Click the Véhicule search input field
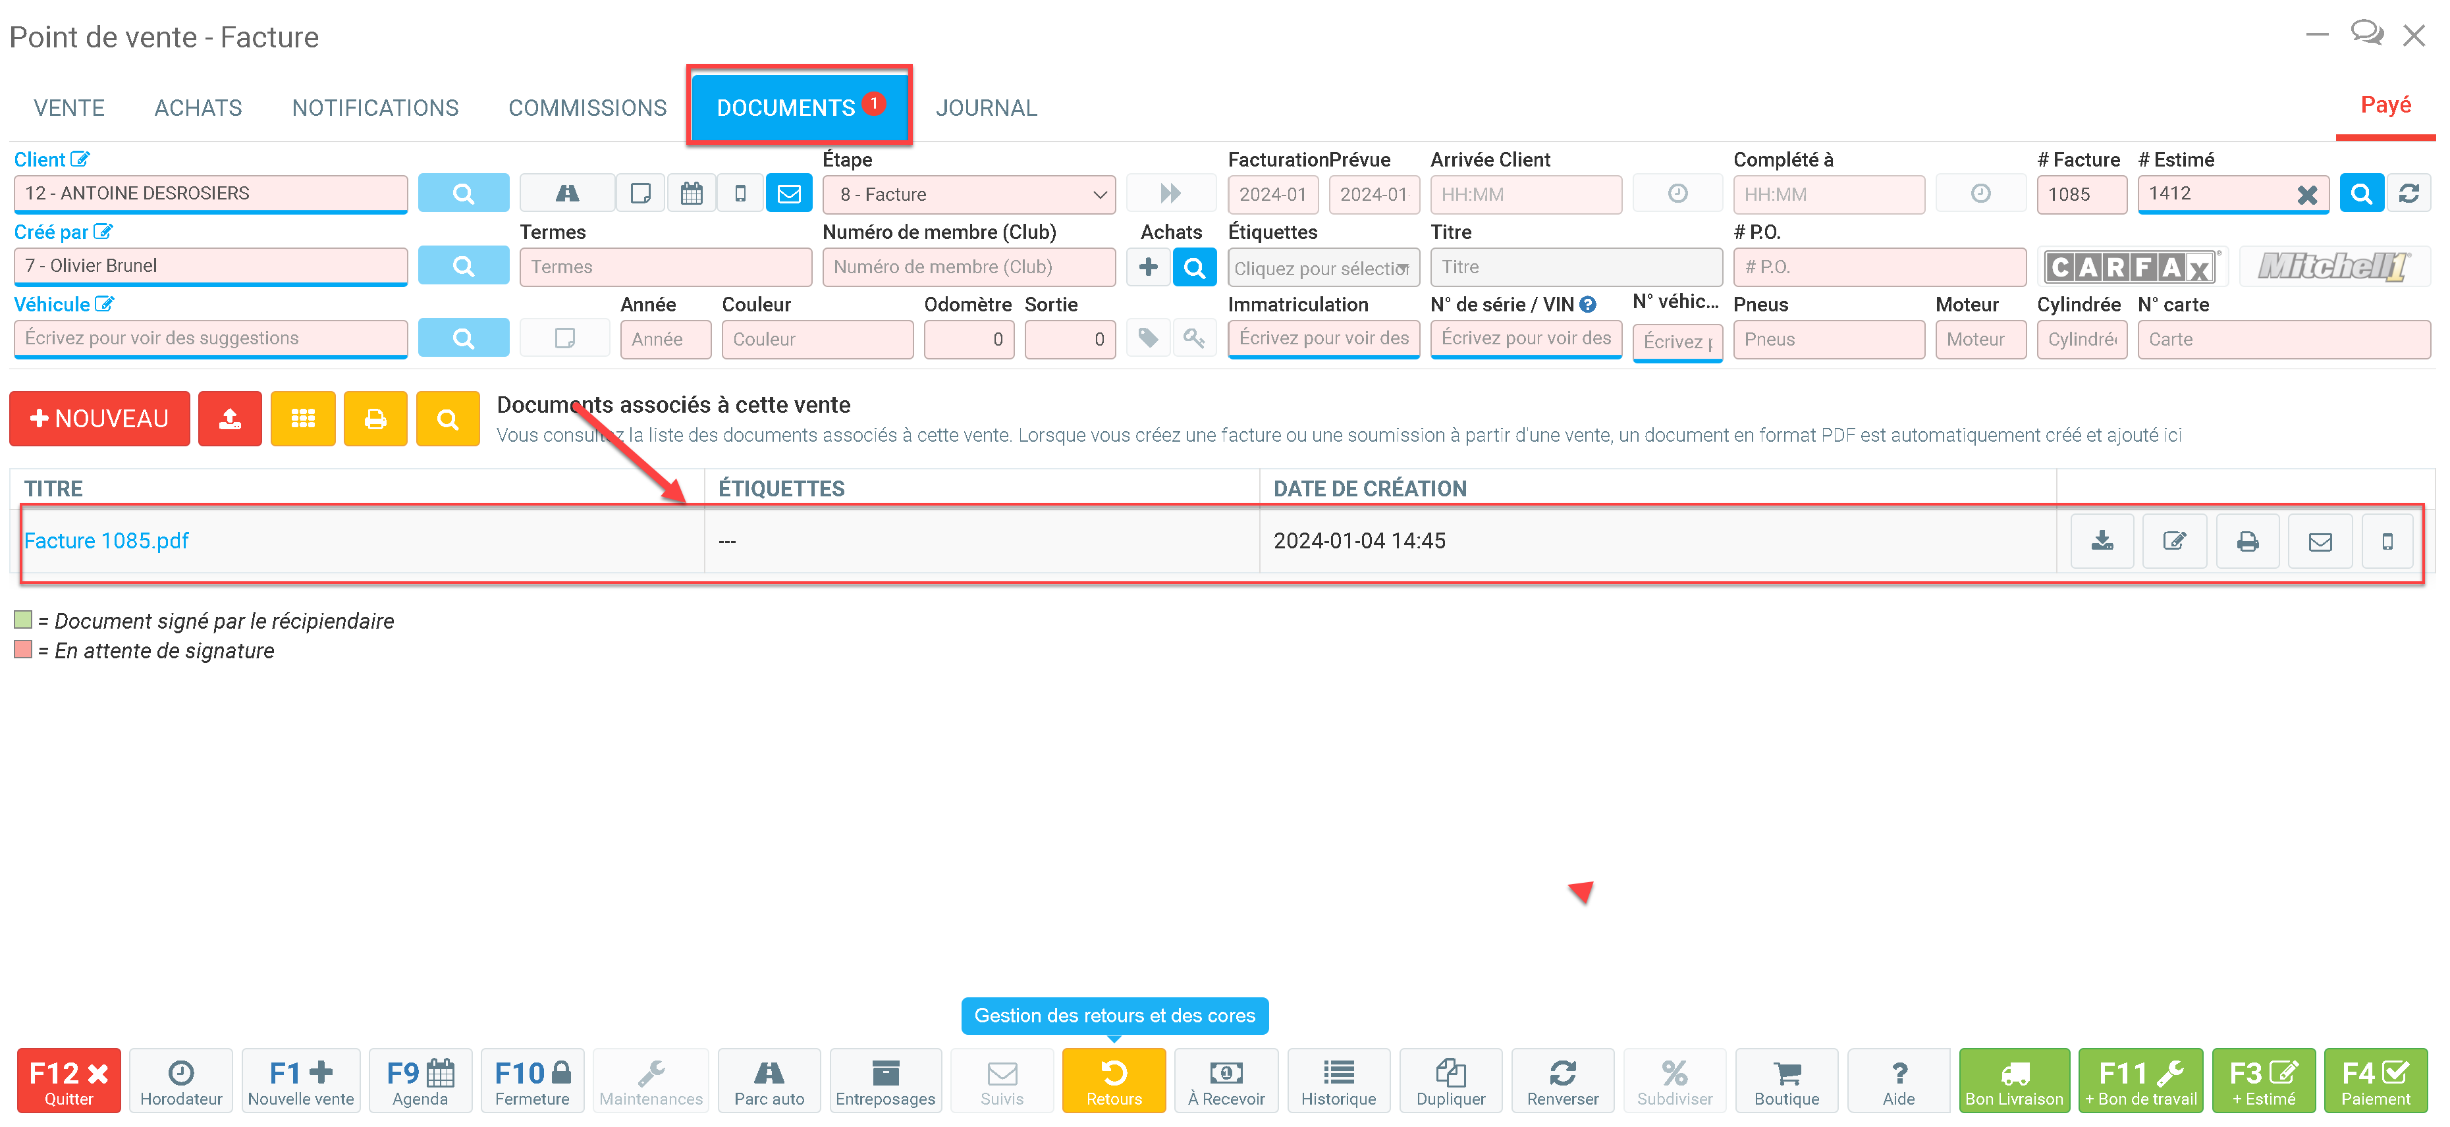The image size is (2450, 1127). [x=210, y=338]
